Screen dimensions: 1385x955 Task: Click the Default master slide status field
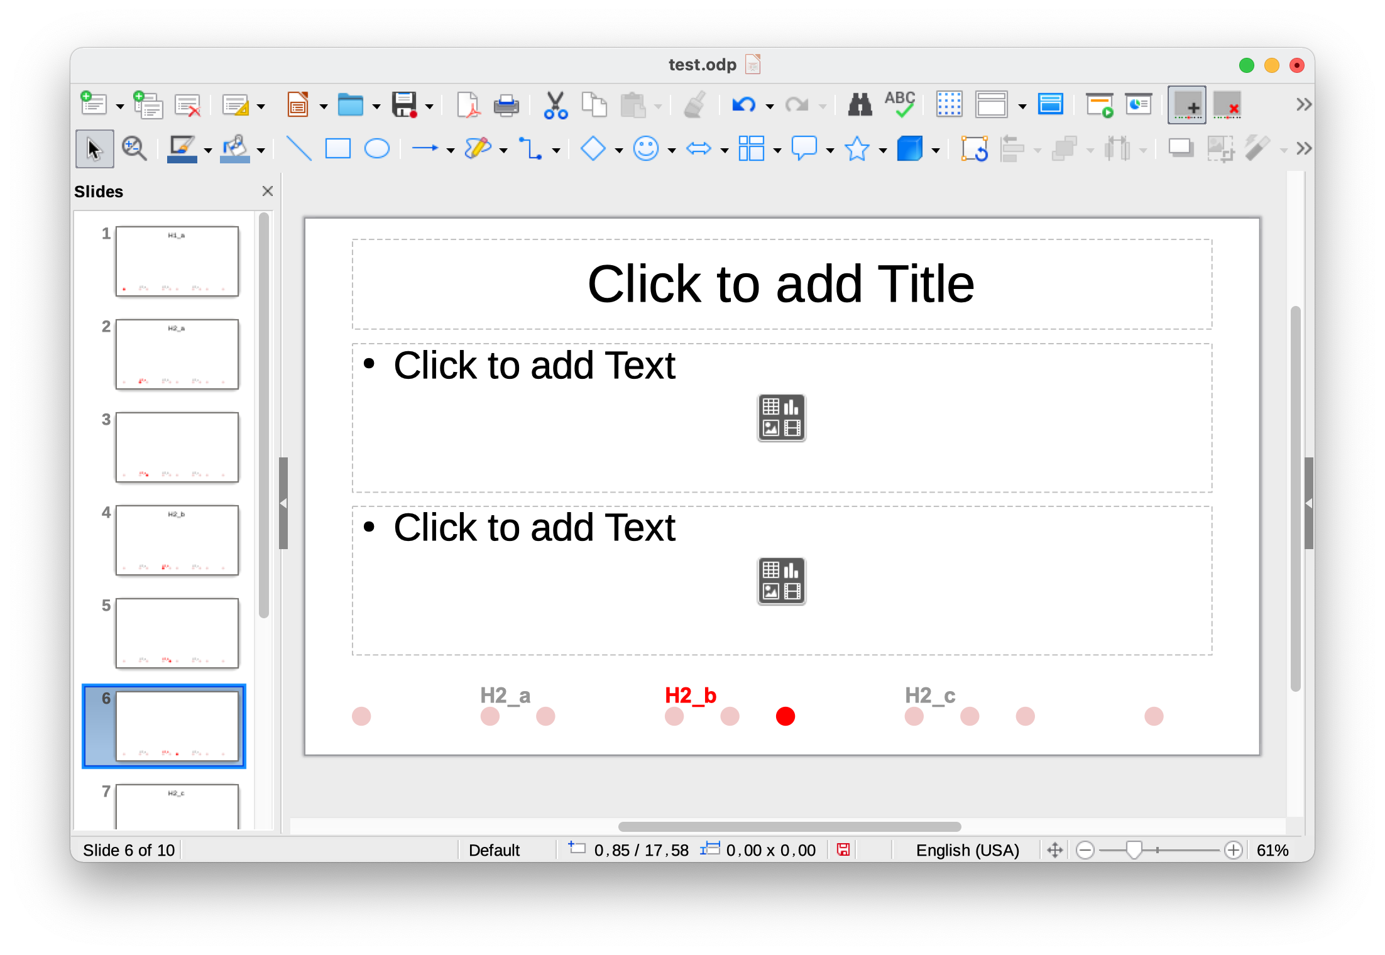pos(495,850)
